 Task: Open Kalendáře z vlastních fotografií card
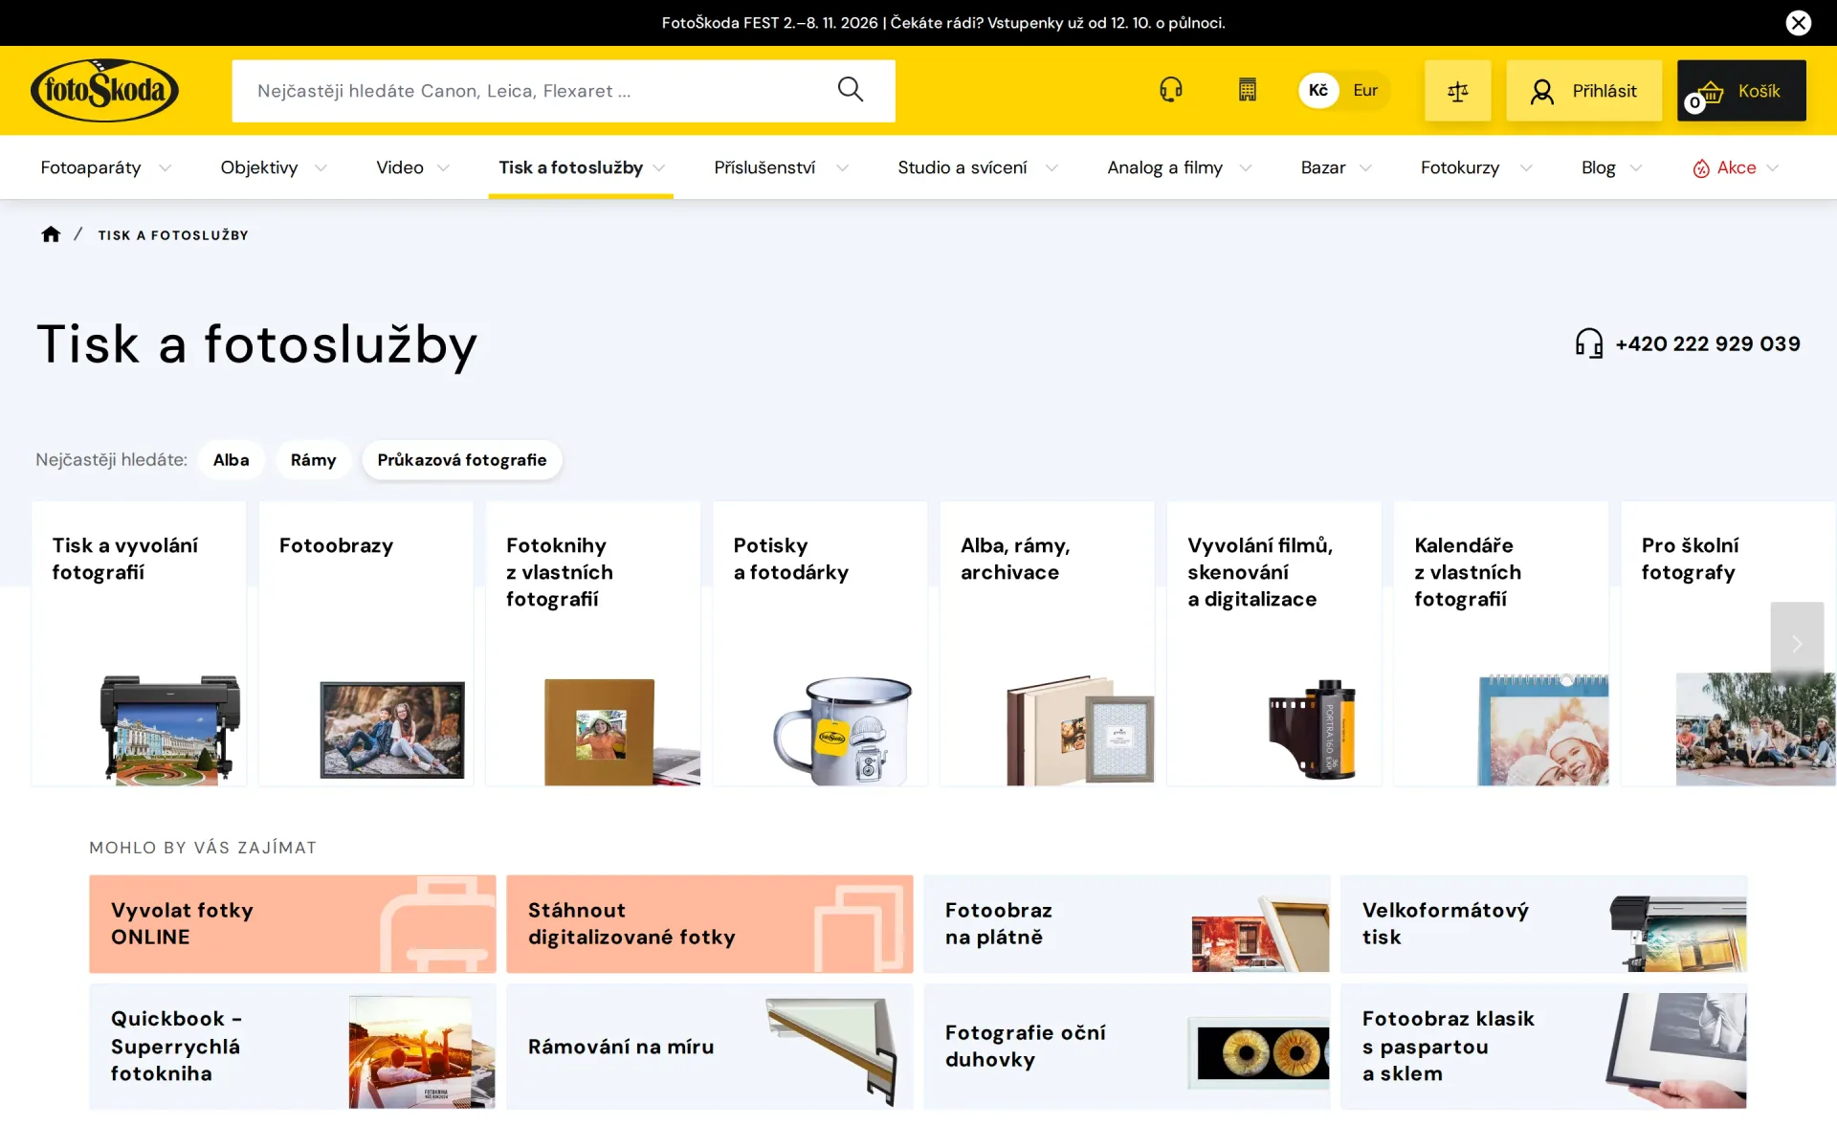tap(1501, 644)
